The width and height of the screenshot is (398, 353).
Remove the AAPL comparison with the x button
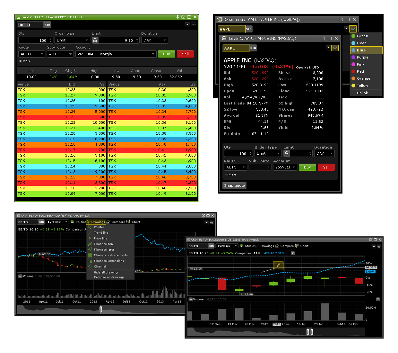[x=293, y=253]
